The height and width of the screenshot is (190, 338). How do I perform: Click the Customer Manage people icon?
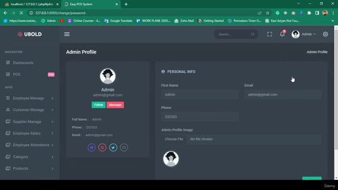(8, 110)
